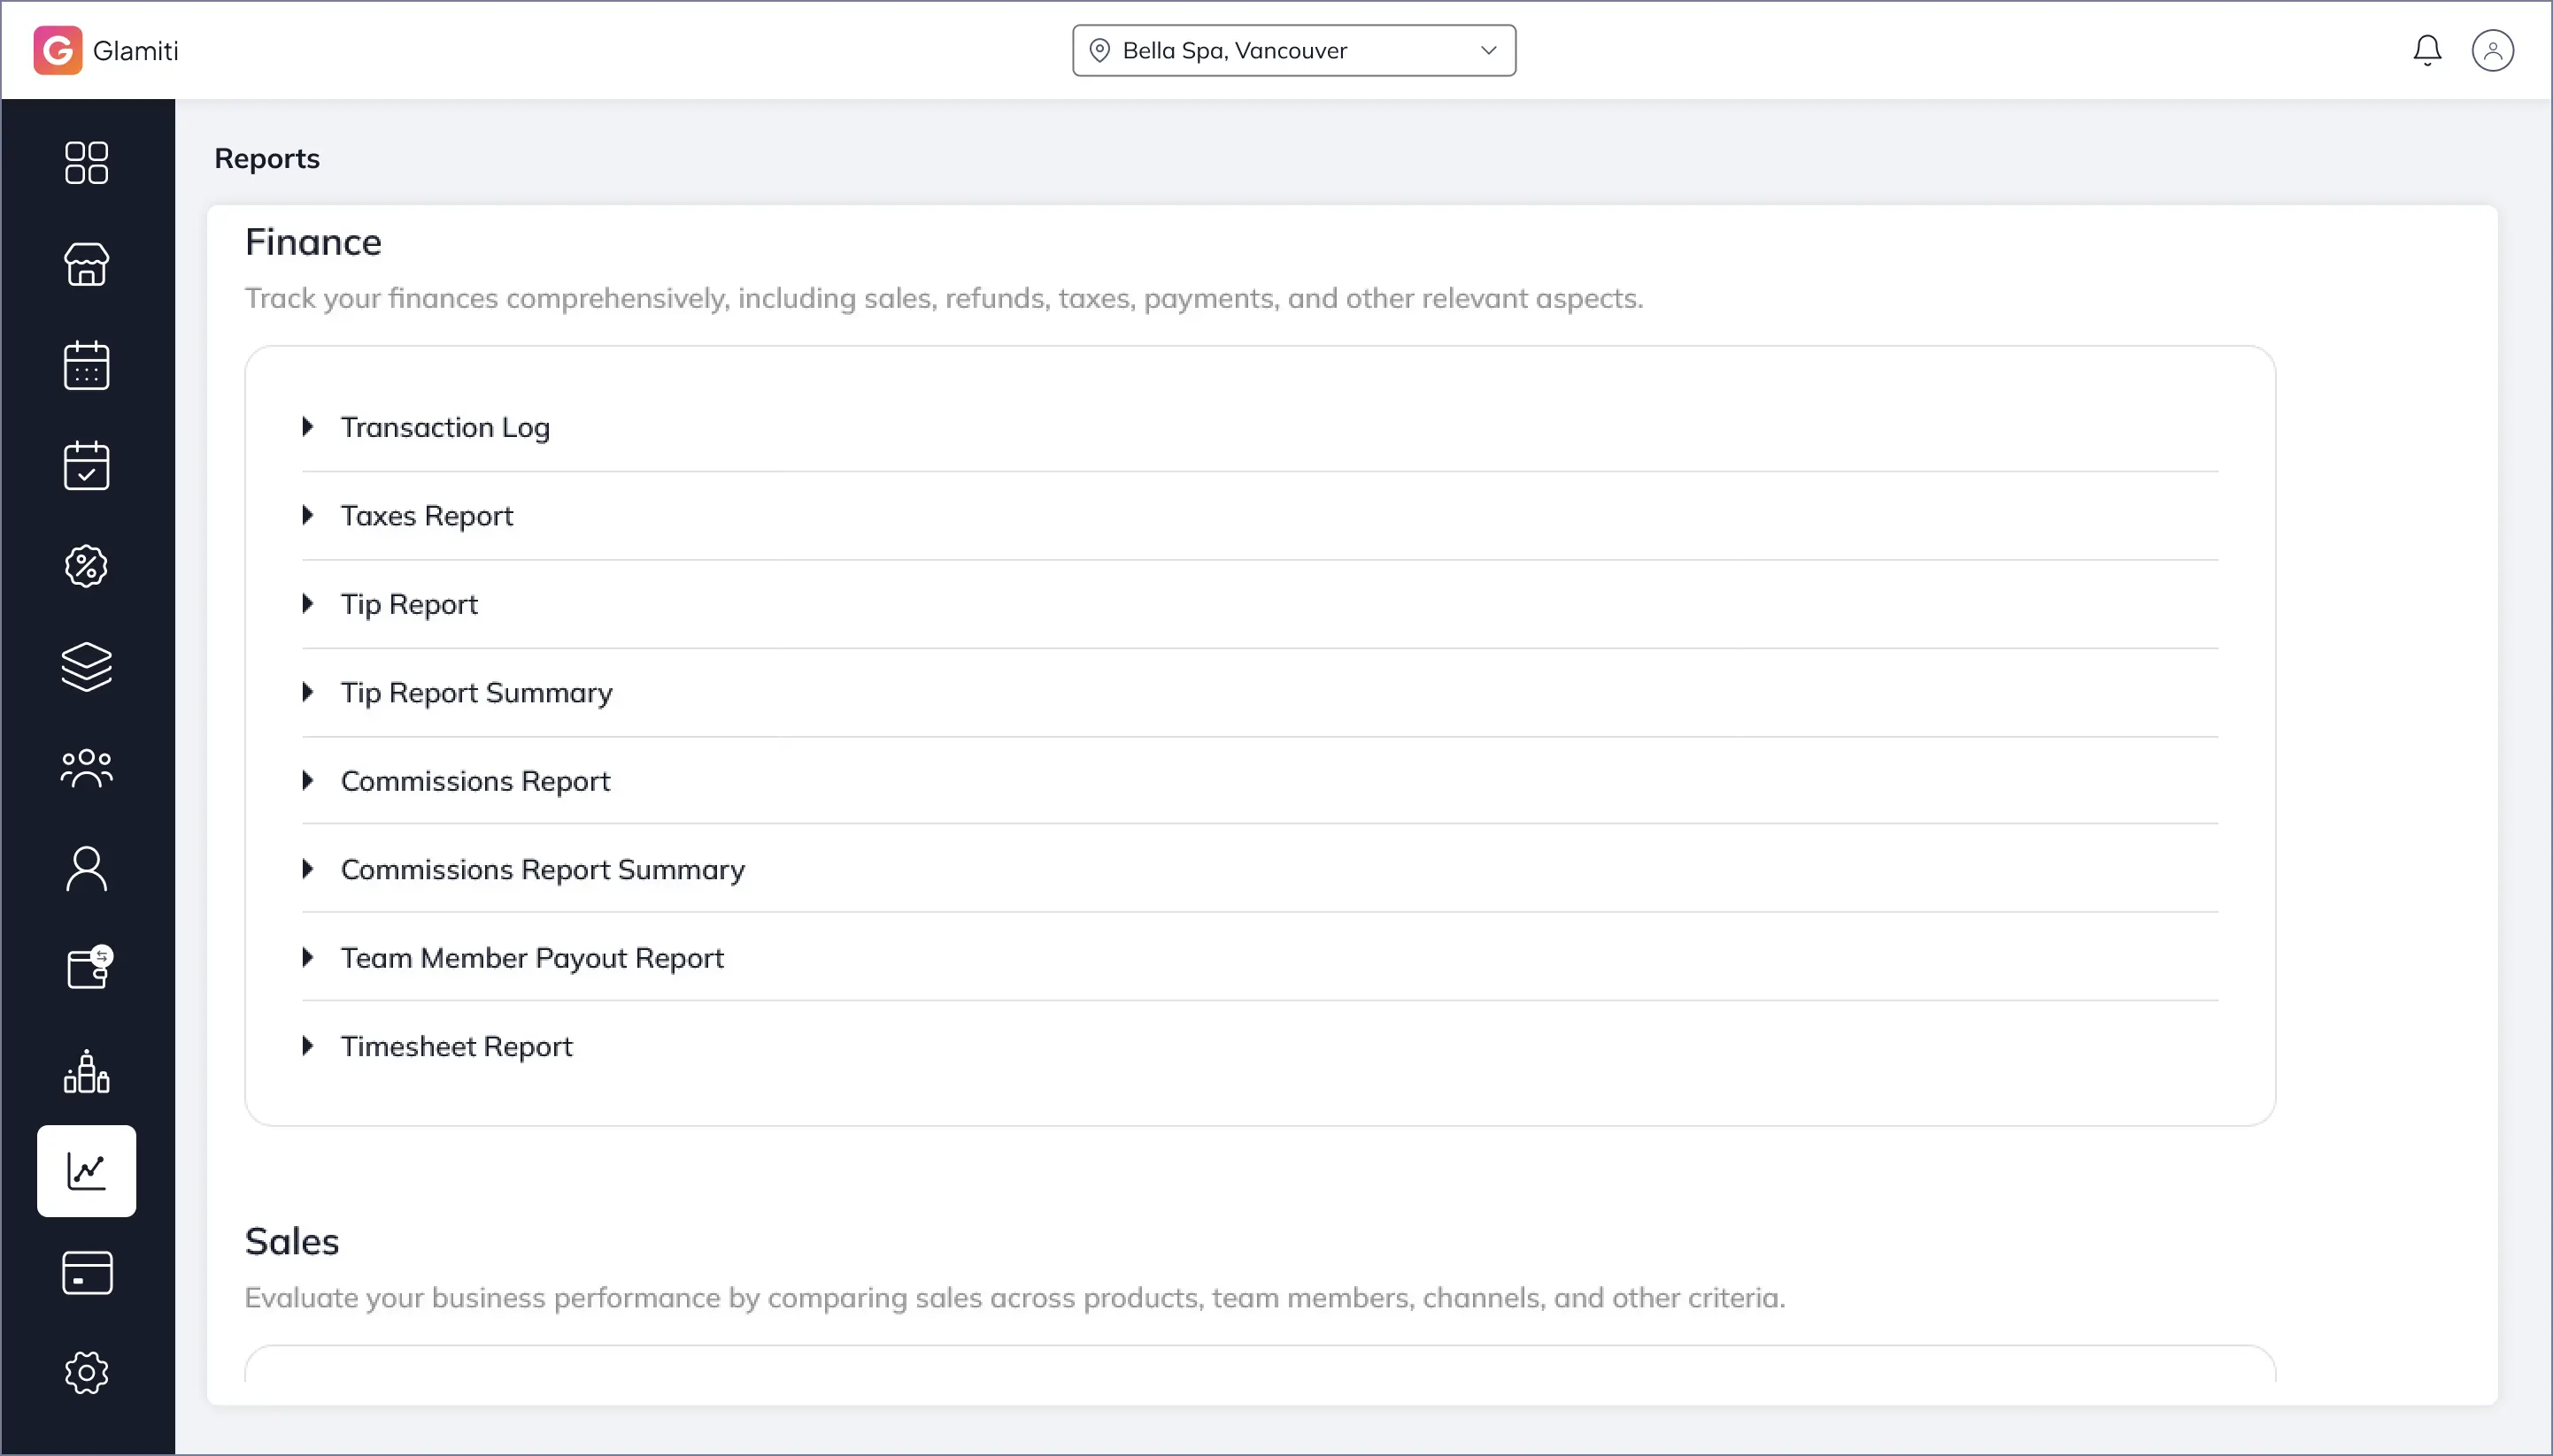This screenshot has height=1456, width=2553.
Task: Open the calendar icon in sidebar
Action: [86, 365]
